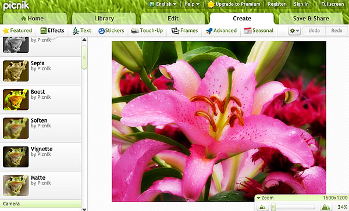Click the zoom-out small mountain icon

262,208
